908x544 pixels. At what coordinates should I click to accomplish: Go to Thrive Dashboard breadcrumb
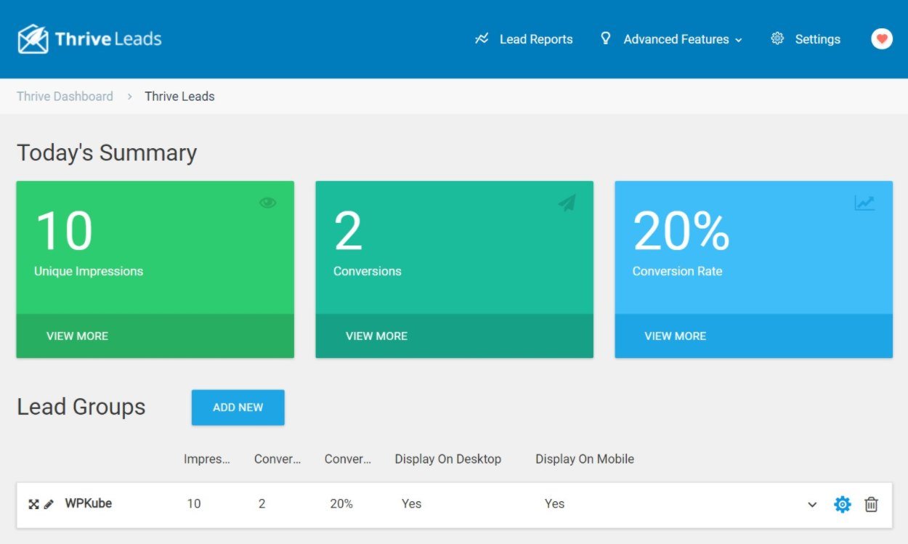coord(65,97)
